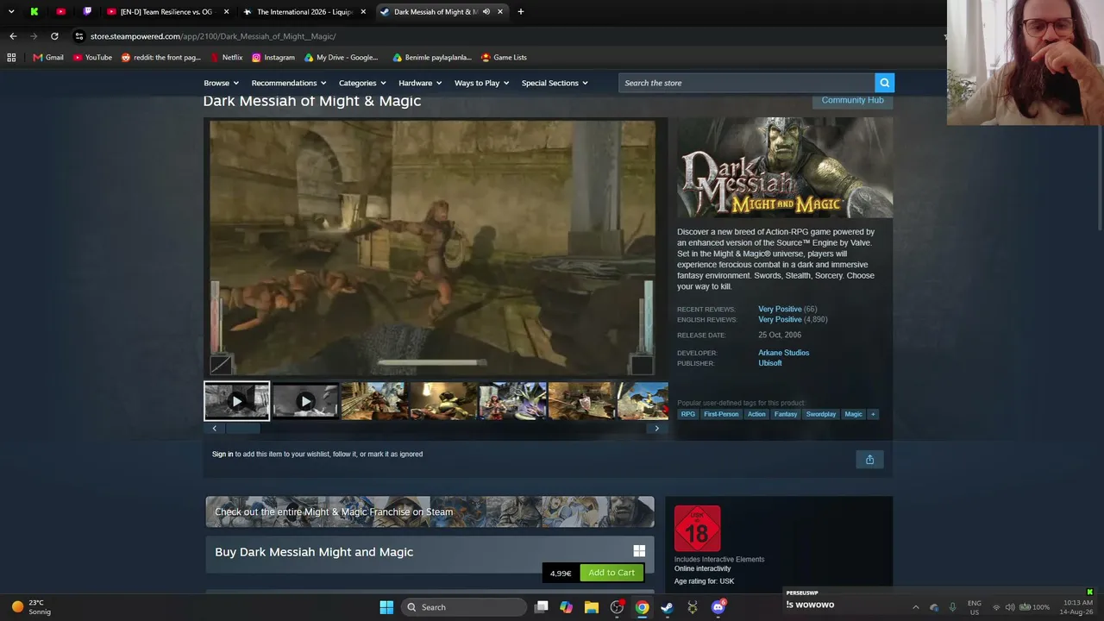Open the bookmarks apps grid icon
Viewport: 1104px width, 621px height.
tap(11, 58)
